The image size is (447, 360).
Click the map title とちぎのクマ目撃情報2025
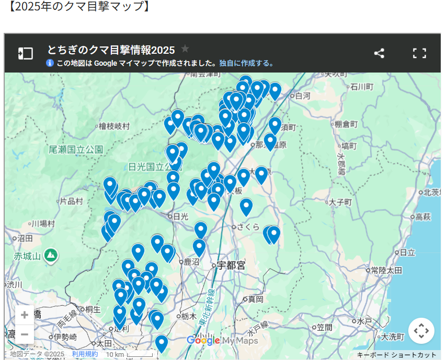point(111,50)
